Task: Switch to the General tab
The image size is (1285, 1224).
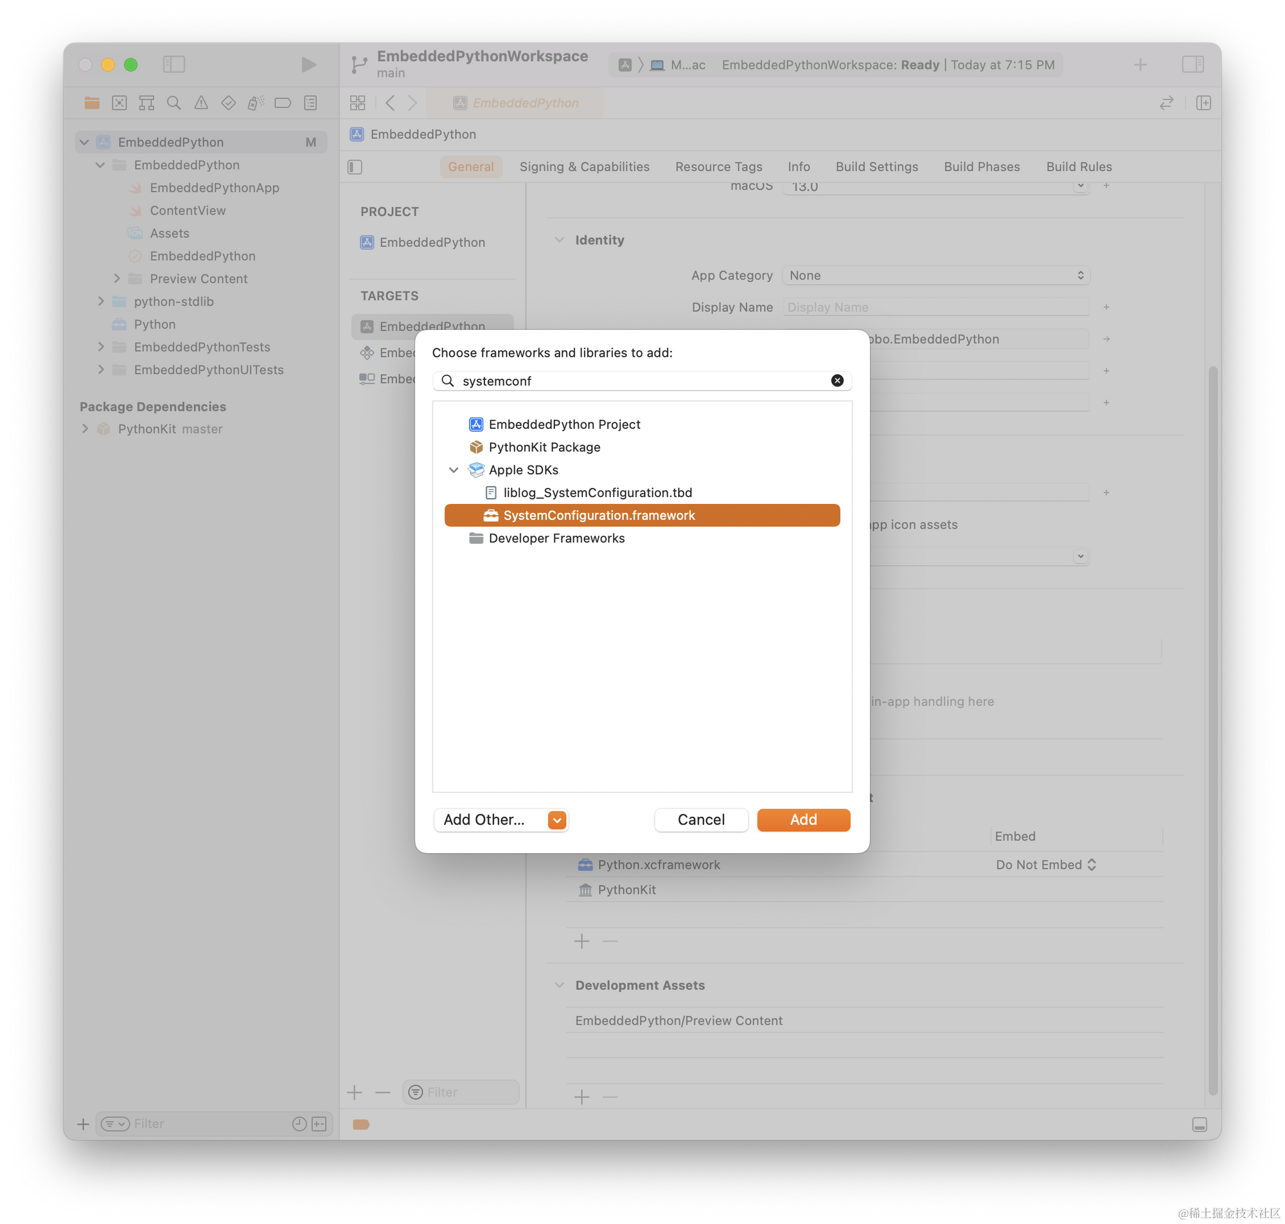Action: coord(470,166)
